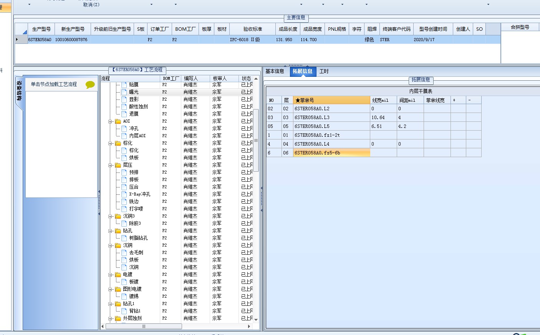Click the document icon beside 去毛刺

[x=124, y=252]
